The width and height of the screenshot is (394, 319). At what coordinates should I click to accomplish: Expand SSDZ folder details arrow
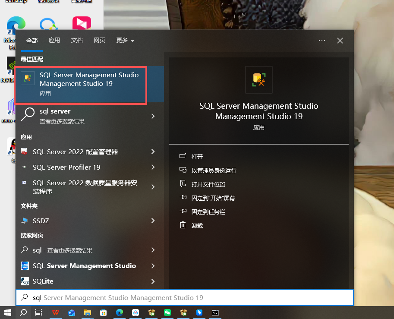153,221
